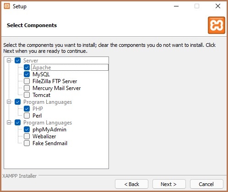228x192 pixels.
Task: Select the Tomcat tree label
Action: pos(41,95)
